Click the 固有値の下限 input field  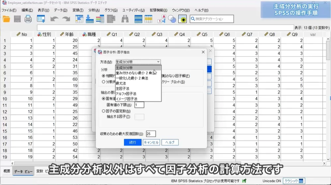(x=139, y=105)
